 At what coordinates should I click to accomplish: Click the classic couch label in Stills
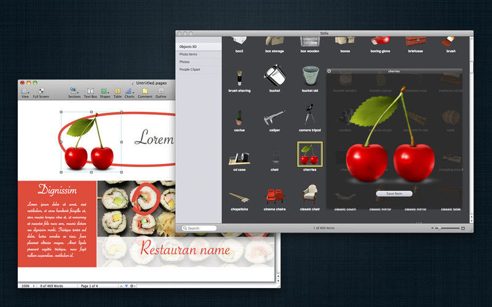click(x=345, y=209)
